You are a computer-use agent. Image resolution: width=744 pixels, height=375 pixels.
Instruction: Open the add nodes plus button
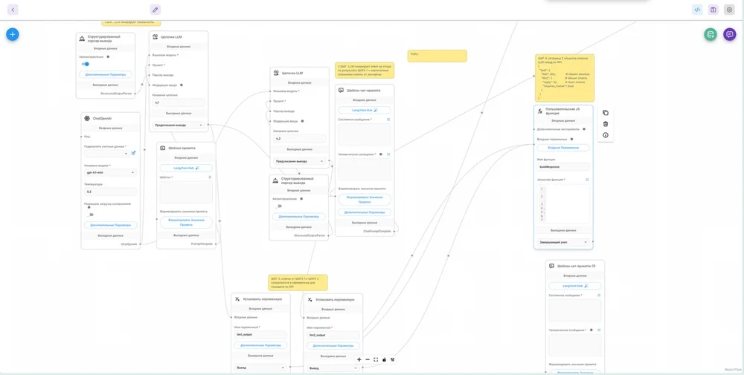(x=12, y=34)
